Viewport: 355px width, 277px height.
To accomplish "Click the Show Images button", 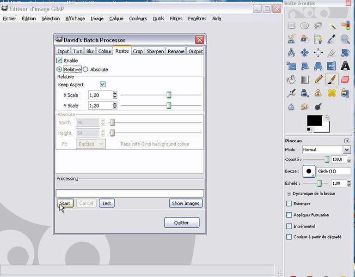I will click(x=186, y=203).
